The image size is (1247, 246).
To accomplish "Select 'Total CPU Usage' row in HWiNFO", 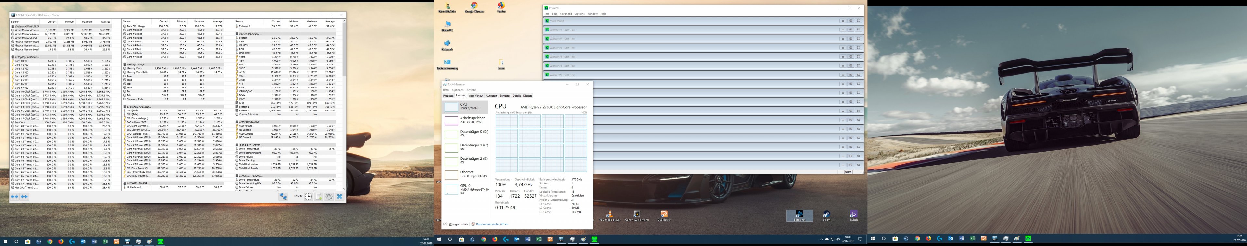I will pos(173,26).
